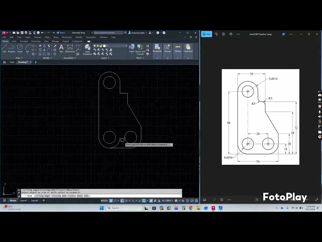Click the Save icon in quick access toolbar
This screenshot has height=242, width=322.
click(x=22, y=33)
